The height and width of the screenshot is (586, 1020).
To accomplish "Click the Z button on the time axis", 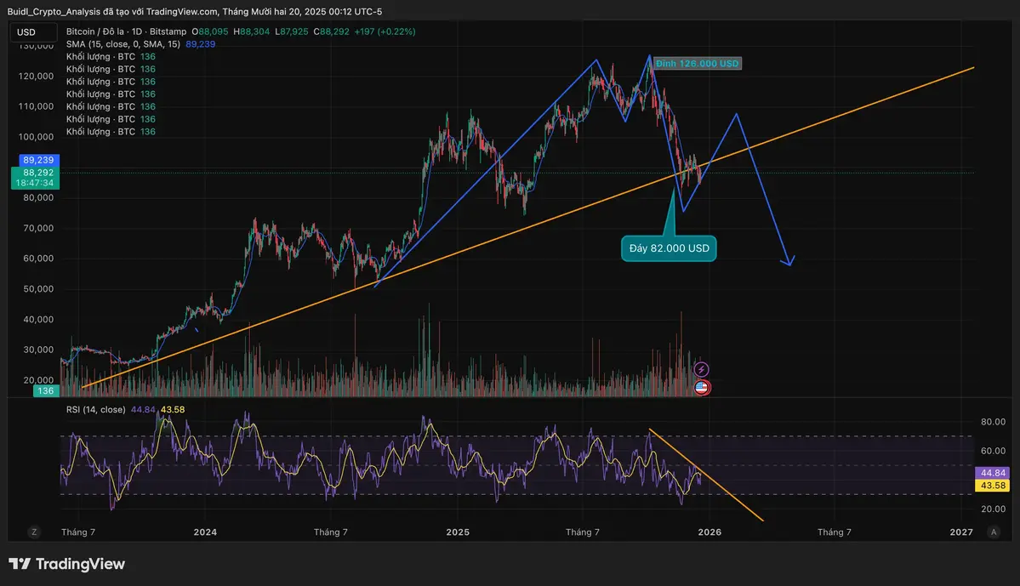I will 33,531.
